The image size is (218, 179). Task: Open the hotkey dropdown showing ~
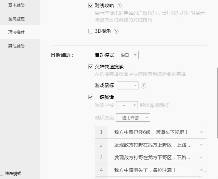127,105
